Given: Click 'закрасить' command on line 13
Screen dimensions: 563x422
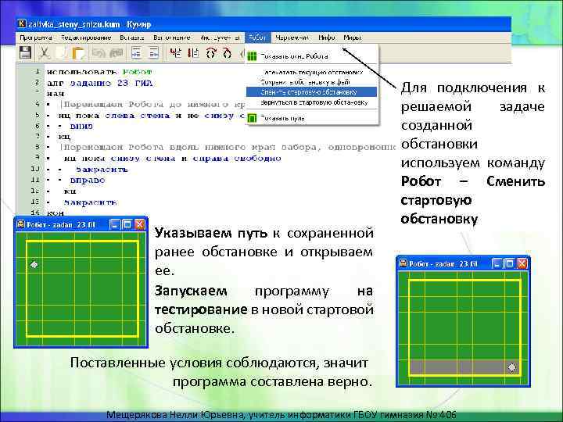Looking at the screenshot, I should tap(90, 202).
